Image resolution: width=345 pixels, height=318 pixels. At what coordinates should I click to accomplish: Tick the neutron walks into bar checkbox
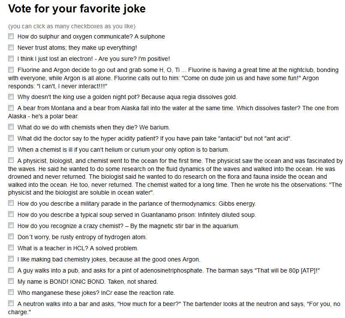[x=11, y=303]
